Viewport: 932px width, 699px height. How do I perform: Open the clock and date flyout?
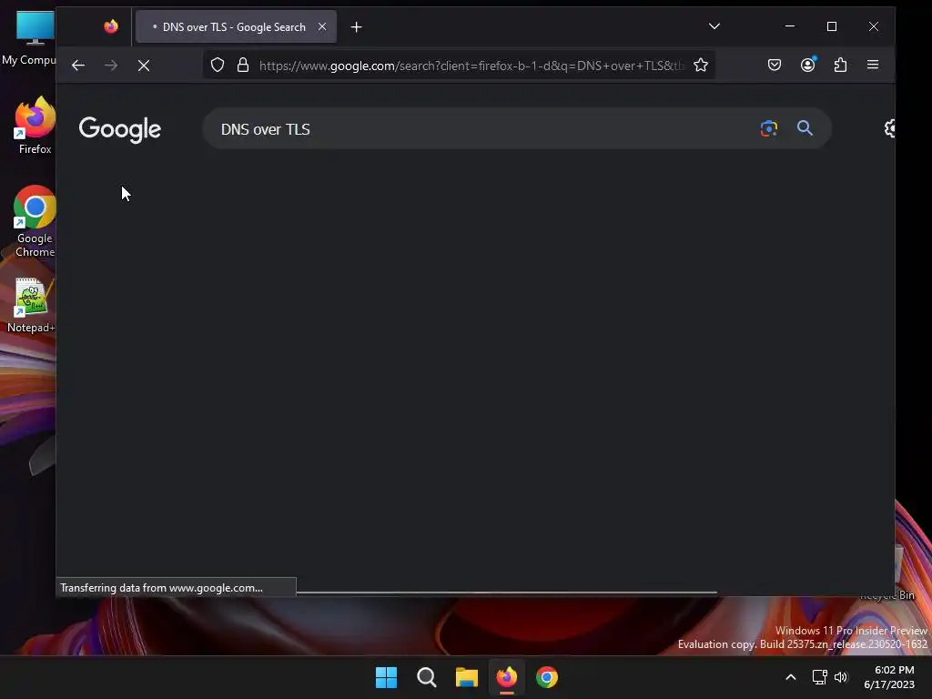pyautogui.click(x=889, y=677)
